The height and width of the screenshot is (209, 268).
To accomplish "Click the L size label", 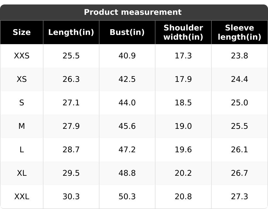I will tap(22, 150).
